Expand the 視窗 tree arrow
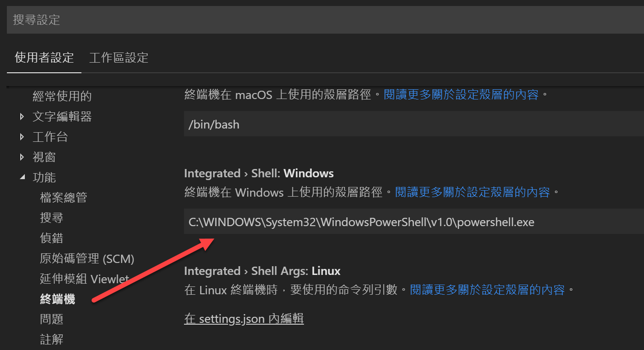Screen dimensions: 644x350 22,157
